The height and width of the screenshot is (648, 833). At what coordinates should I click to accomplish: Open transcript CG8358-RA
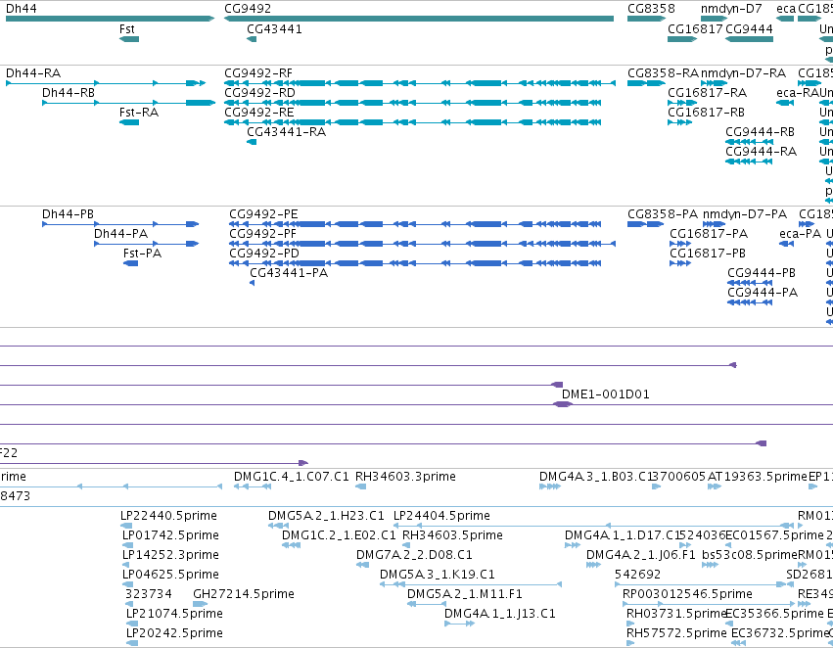(x=646, y=83)
